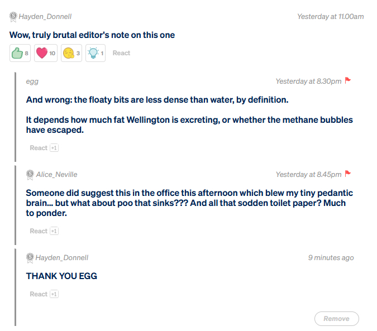Click the heart reaction with 10 votes
The image size is (377, 331).
[x=45, y=53]
